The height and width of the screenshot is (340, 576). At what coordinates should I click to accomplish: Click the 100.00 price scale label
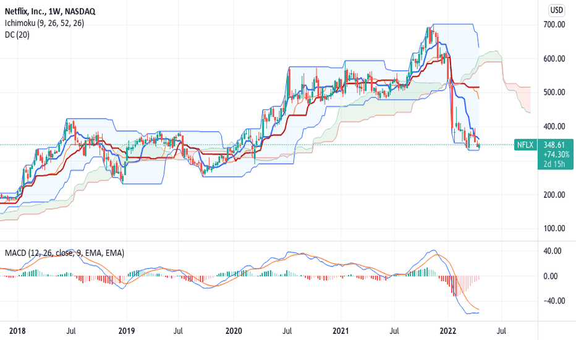554,228
